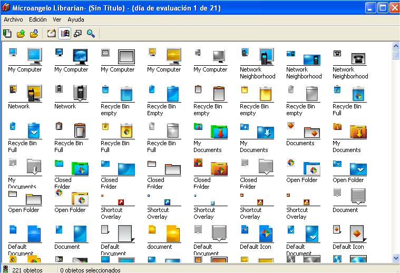Click the traffic light icon in status bar
This screenshot has width=400, height=273.
coord(5,269)
